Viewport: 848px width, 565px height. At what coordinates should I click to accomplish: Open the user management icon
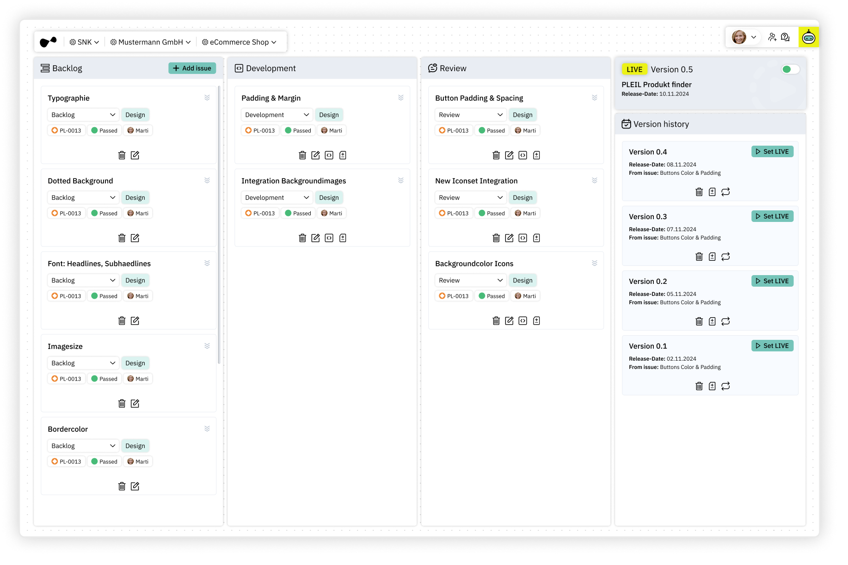click(772, 37)
